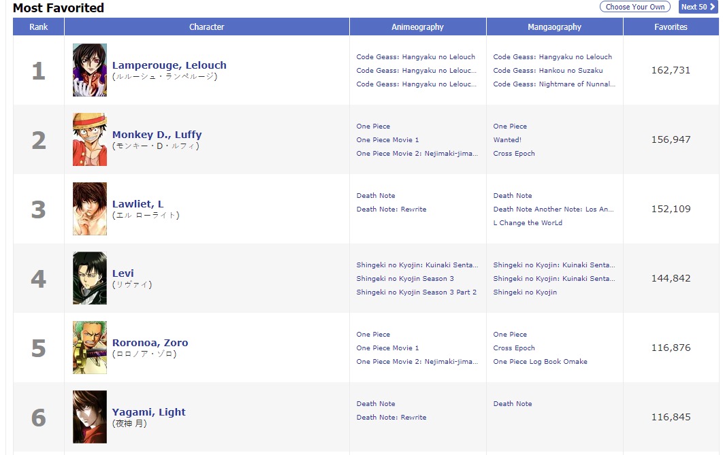Open Levi's Shingeki no Kyojin manga link

(525, 292)
